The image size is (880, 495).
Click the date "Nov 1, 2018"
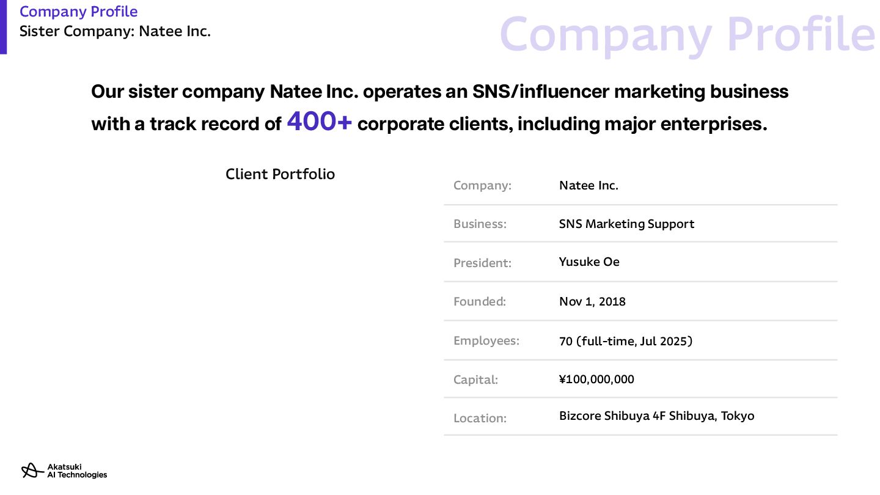point(592,301)
